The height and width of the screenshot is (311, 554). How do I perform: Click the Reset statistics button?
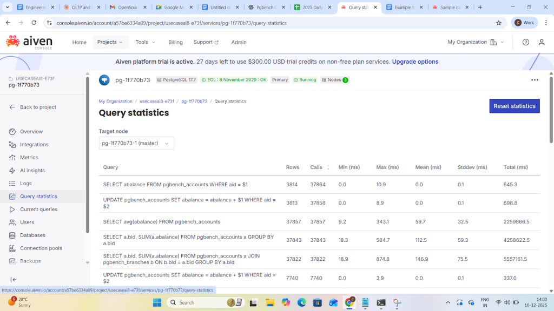click(514, 106)
